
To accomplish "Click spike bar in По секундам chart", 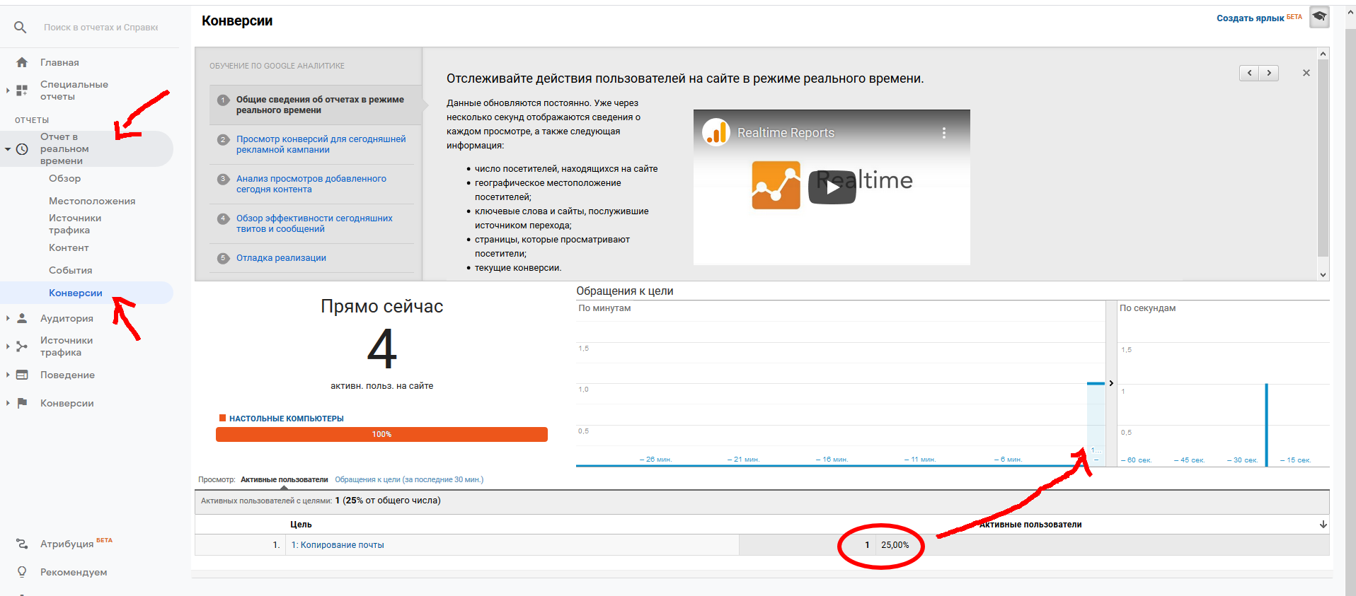I will 1267,424.
